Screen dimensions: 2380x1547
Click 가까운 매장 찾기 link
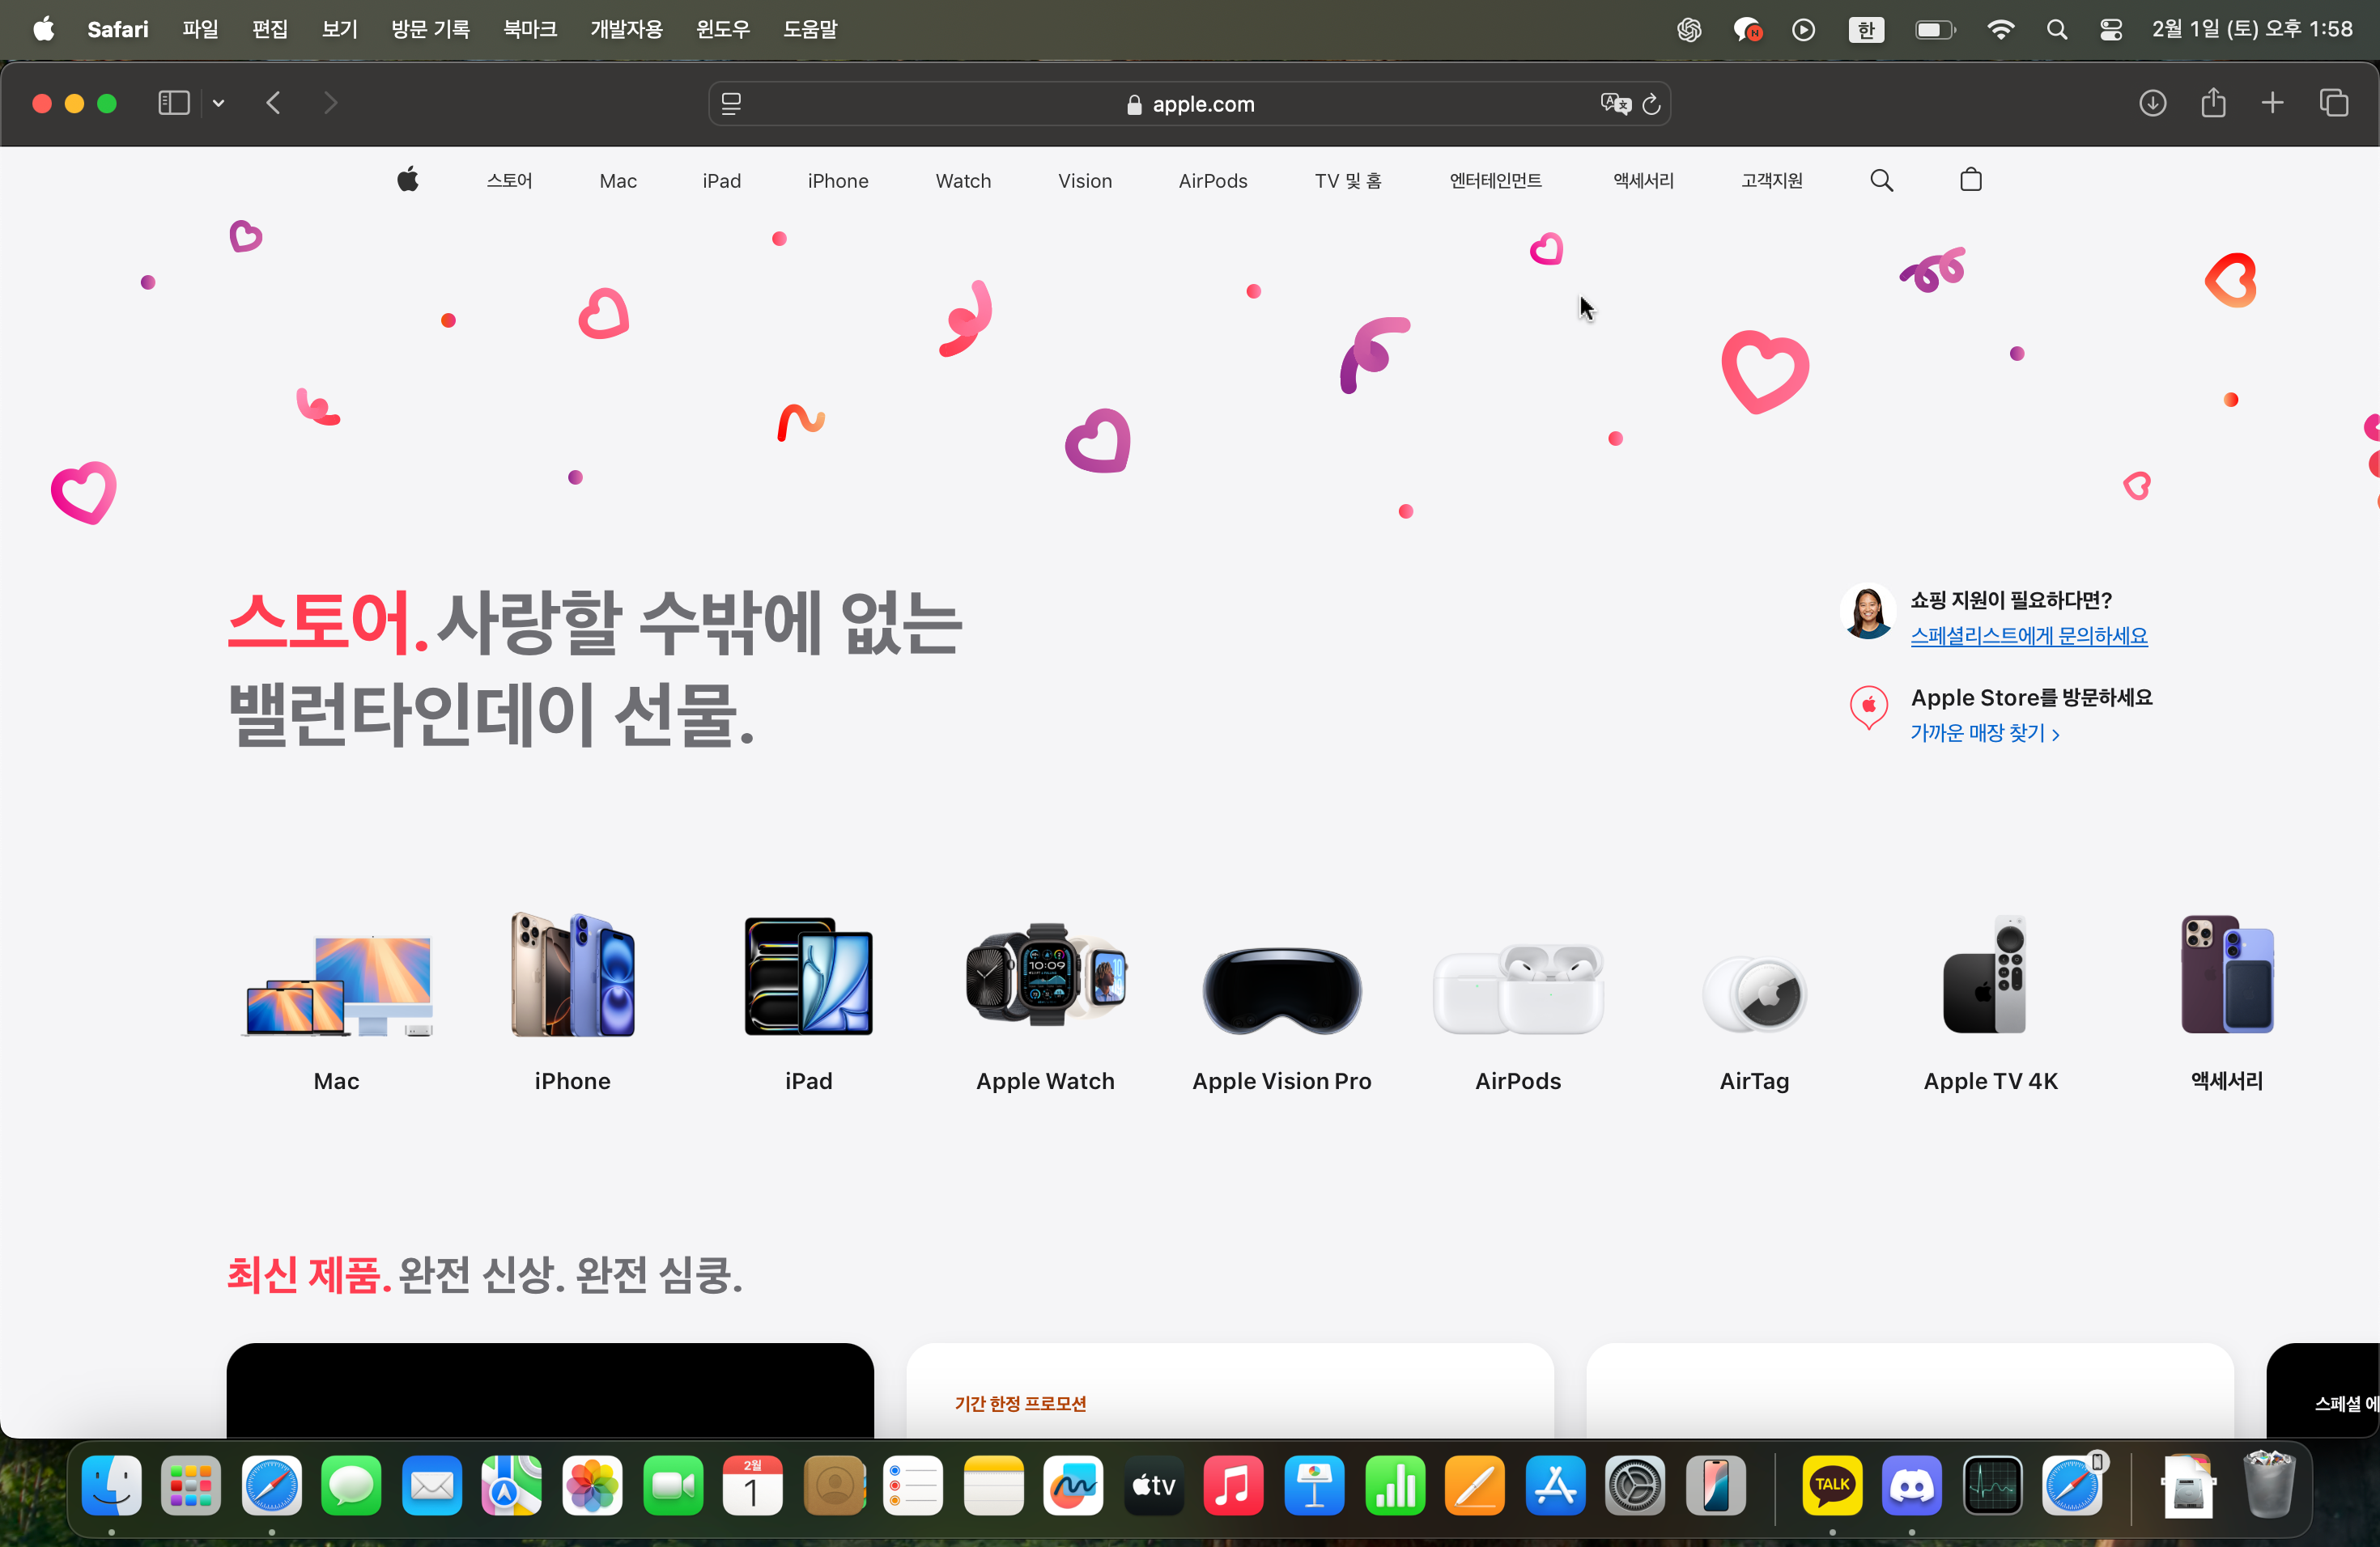1985,734
